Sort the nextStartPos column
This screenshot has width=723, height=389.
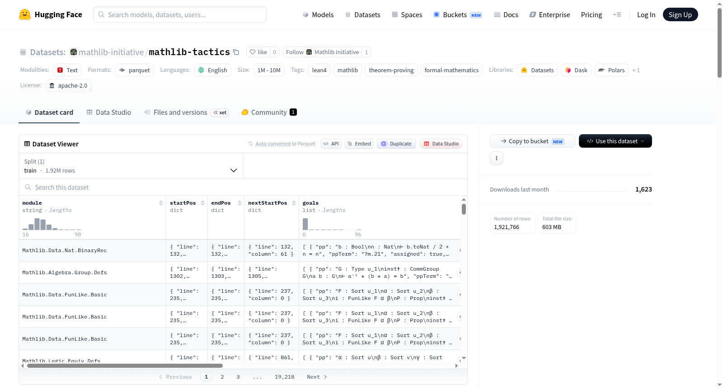[294, 203]
